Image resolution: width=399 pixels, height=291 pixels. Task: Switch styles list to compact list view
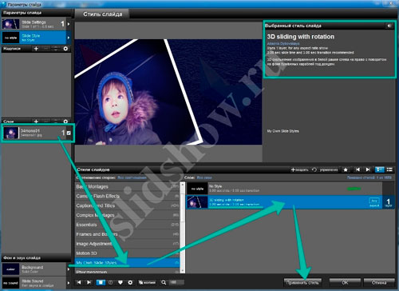[389, 169]
